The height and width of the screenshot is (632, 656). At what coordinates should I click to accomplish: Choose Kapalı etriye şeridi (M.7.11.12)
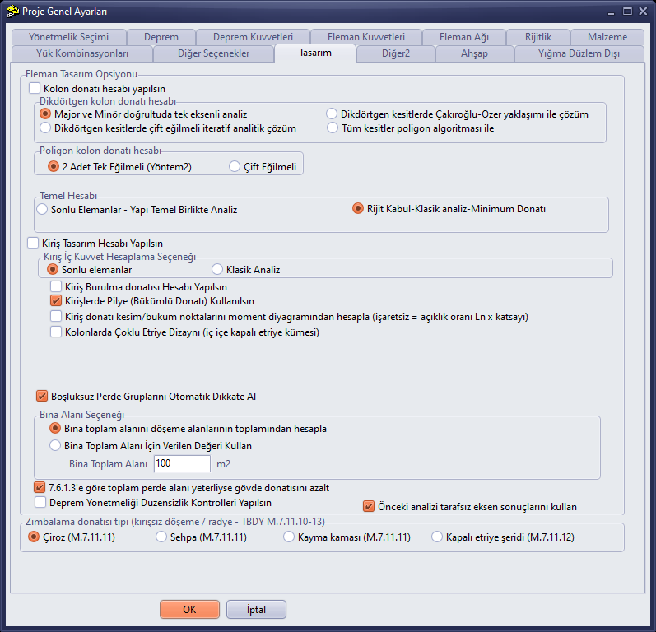click(x=437, y=537)
